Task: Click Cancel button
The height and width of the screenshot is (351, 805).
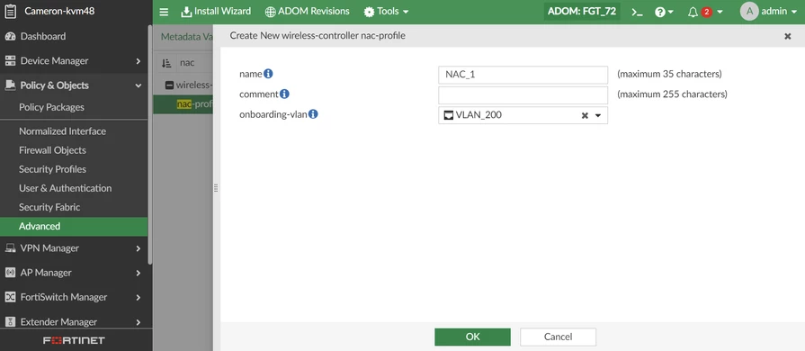Action: [x=558, y=337]
